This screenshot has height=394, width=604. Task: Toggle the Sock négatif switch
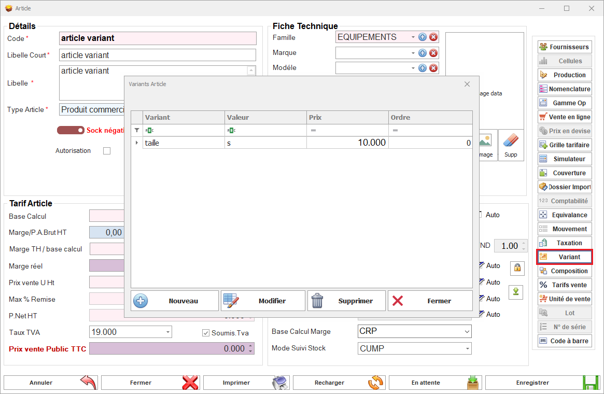click(x=71, y=131)
